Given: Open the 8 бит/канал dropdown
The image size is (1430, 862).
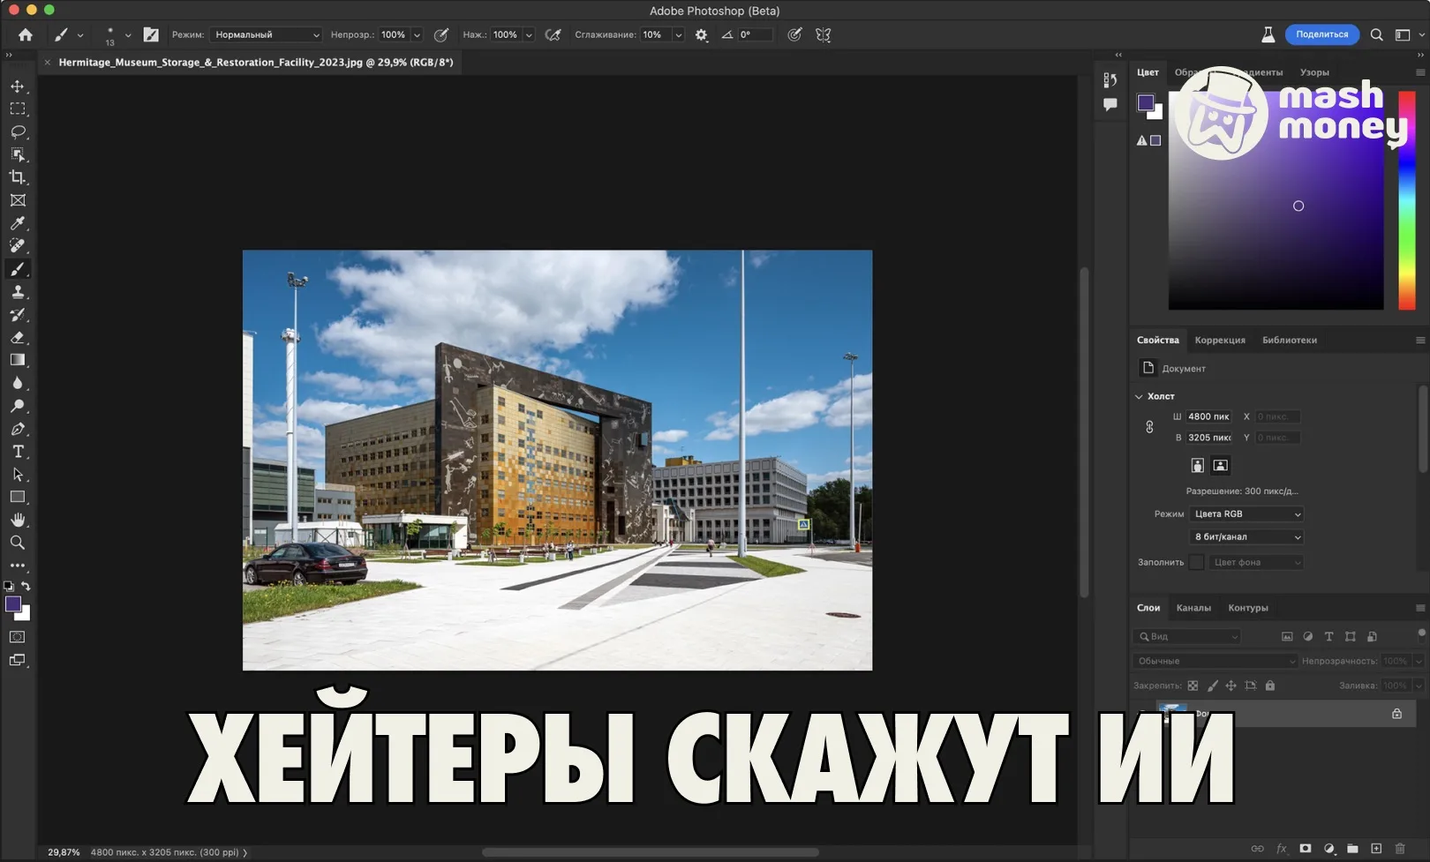Looking at the screenshot, I should coord(1246,536).
